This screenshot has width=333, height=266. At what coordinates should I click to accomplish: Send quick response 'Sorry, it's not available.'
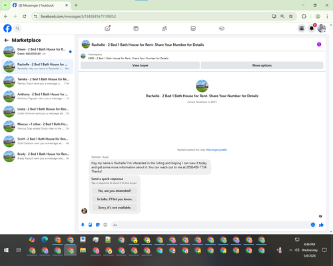pyautogui.click(x=115, y=207)
